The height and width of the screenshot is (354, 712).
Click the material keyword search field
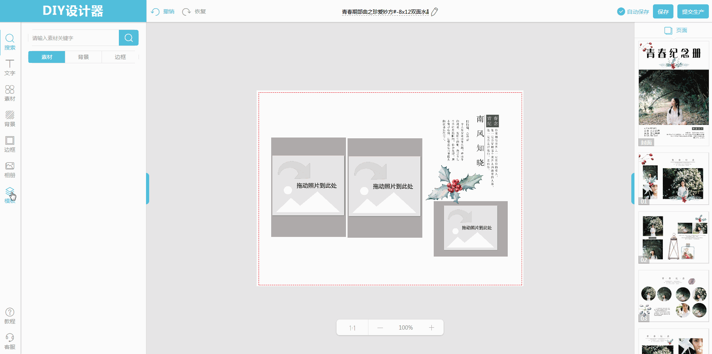74,38
